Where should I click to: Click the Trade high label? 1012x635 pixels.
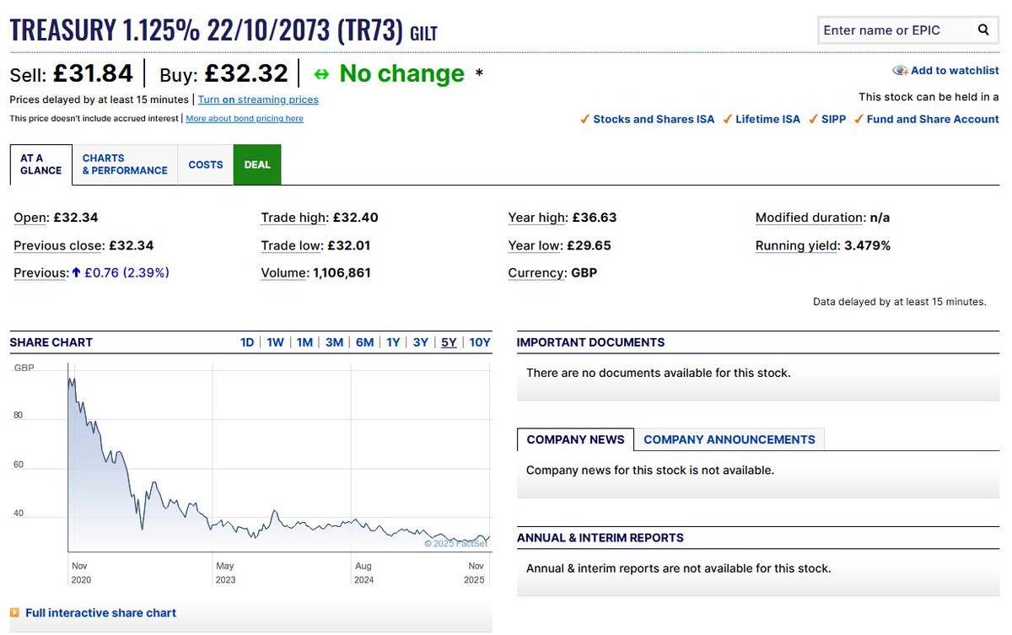click(295, 218)
